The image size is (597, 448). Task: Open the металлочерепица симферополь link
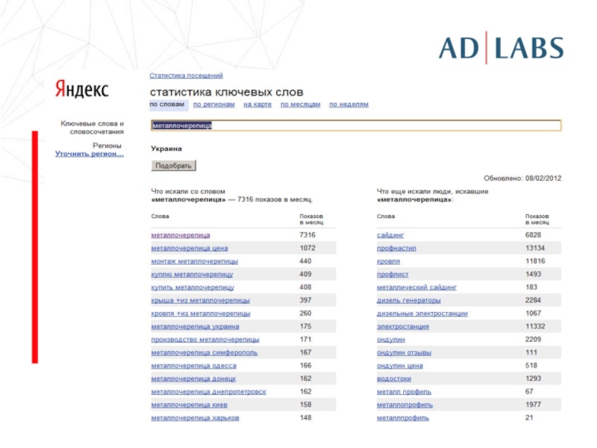pyautogui.click(x=204, y=352)
